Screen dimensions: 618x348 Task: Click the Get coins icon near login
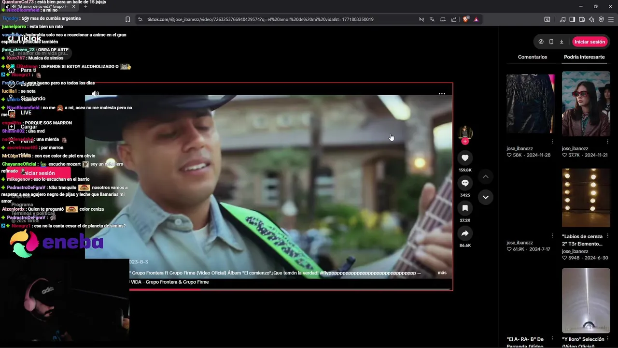[541, 42]
